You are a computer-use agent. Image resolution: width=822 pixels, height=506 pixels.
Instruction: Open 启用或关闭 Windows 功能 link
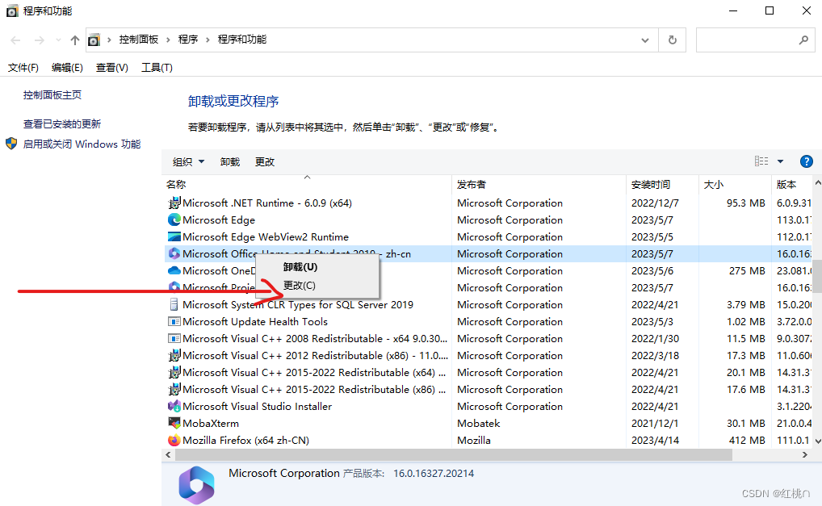click(82, 144)
